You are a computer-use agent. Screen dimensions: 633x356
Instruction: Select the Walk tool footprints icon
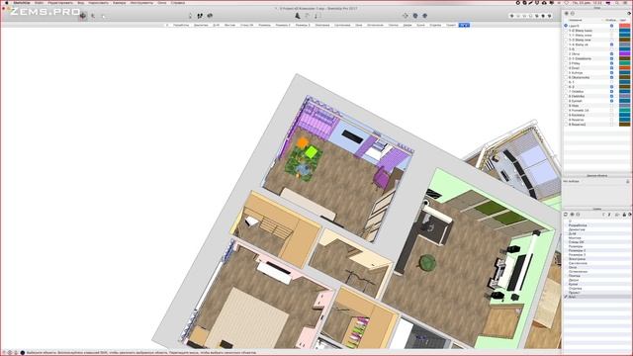pos(200,16)
